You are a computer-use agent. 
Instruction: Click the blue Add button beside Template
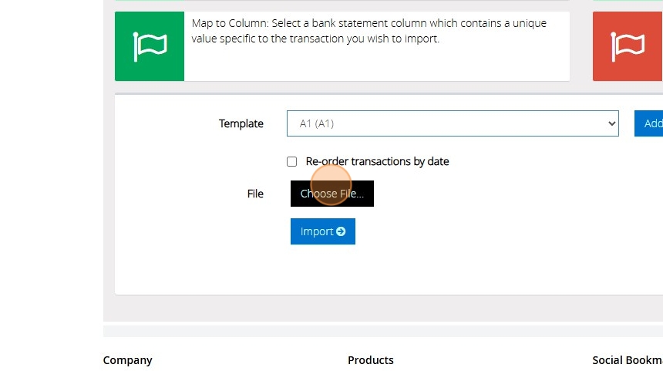[650, 123]
